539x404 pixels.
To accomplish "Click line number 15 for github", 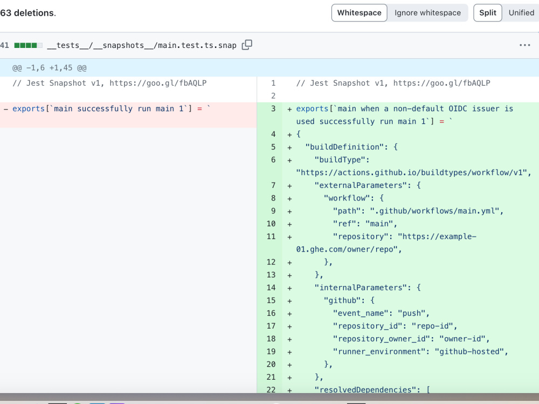I will pos(271,300).
